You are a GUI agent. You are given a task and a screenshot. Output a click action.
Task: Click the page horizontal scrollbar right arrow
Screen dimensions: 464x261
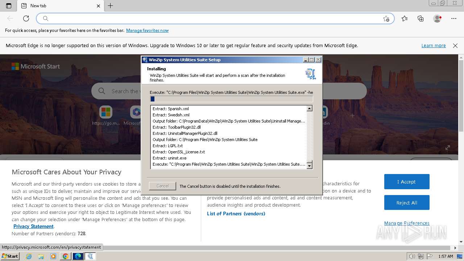(x=455, y=248)
